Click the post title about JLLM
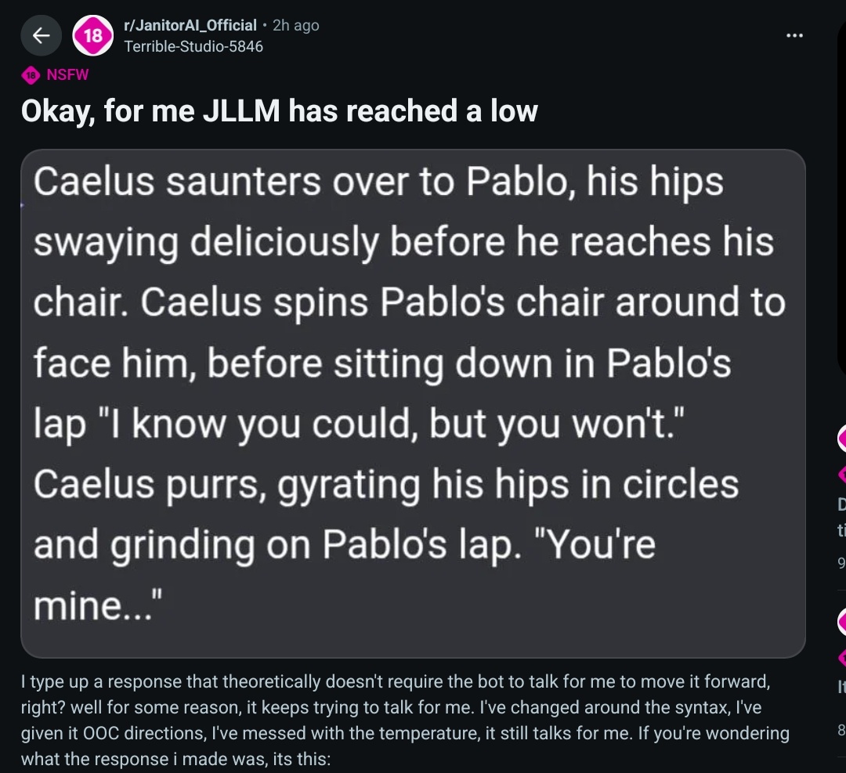The height and width of the screenshot is (773, 846). (x=280, y=111)
